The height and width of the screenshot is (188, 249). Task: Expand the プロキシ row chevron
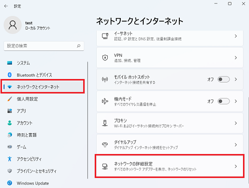[x=235, y=123]
